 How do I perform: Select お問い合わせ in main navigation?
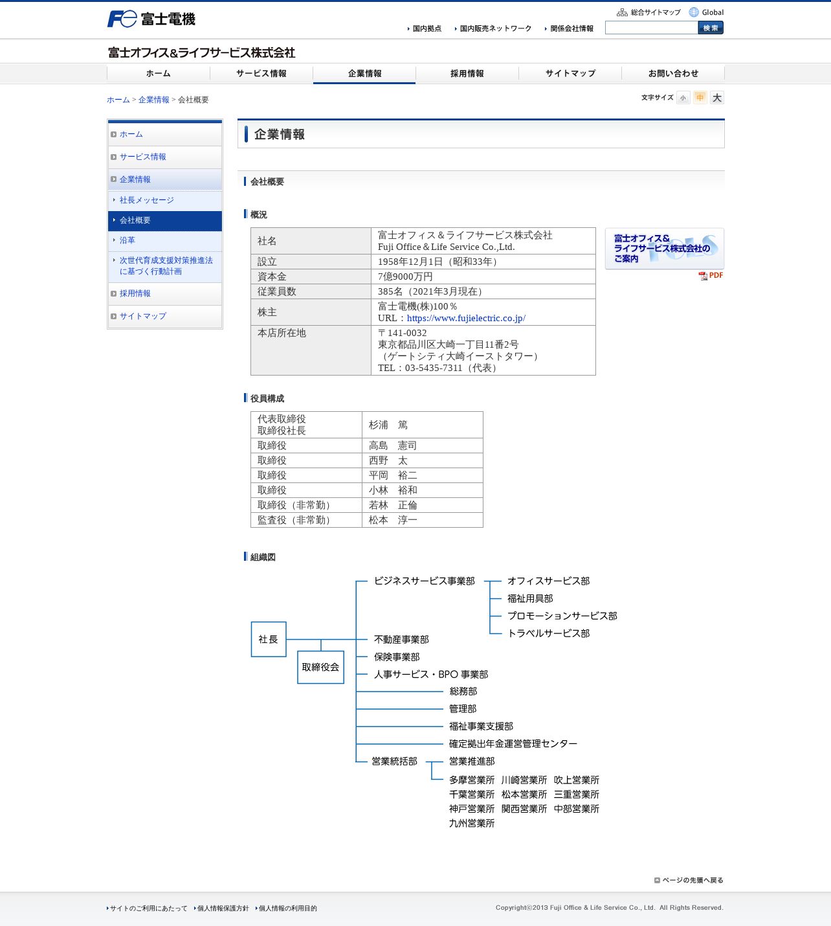[x=673, y=74]
